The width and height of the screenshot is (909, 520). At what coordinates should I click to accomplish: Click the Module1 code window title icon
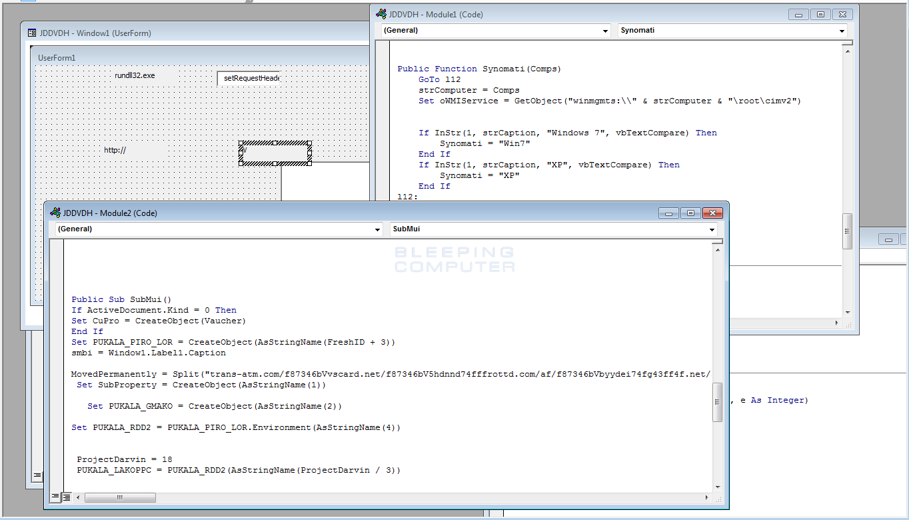tap(381, 14)
